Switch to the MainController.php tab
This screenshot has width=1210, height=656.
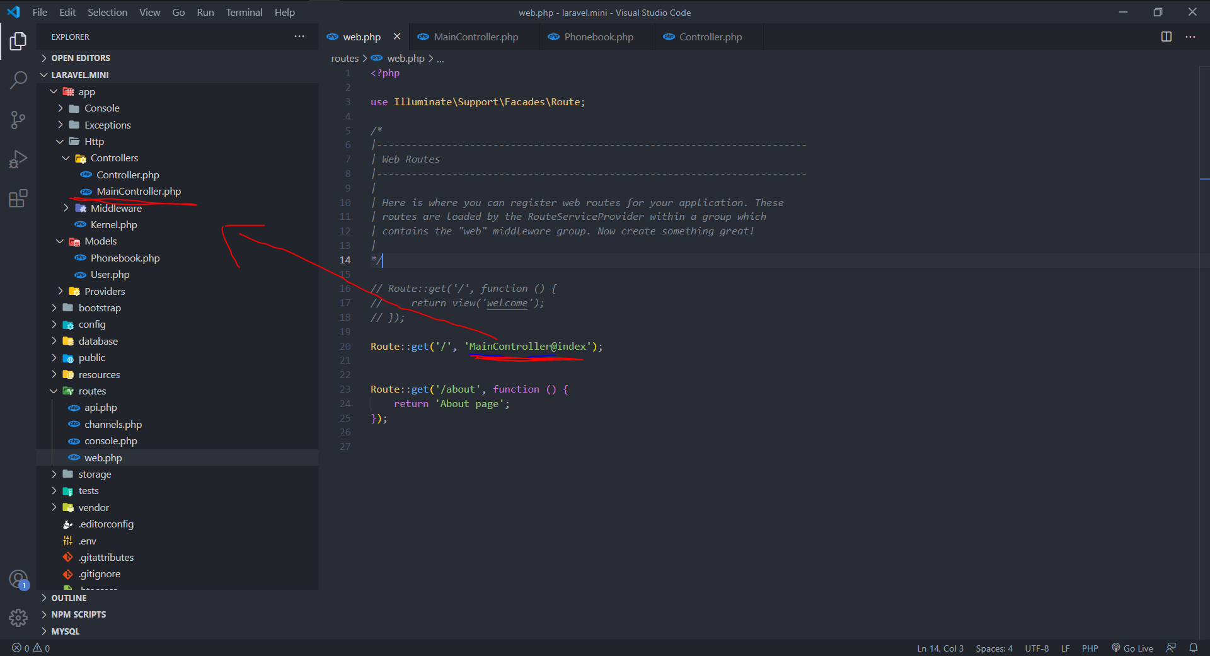[475, 37]
